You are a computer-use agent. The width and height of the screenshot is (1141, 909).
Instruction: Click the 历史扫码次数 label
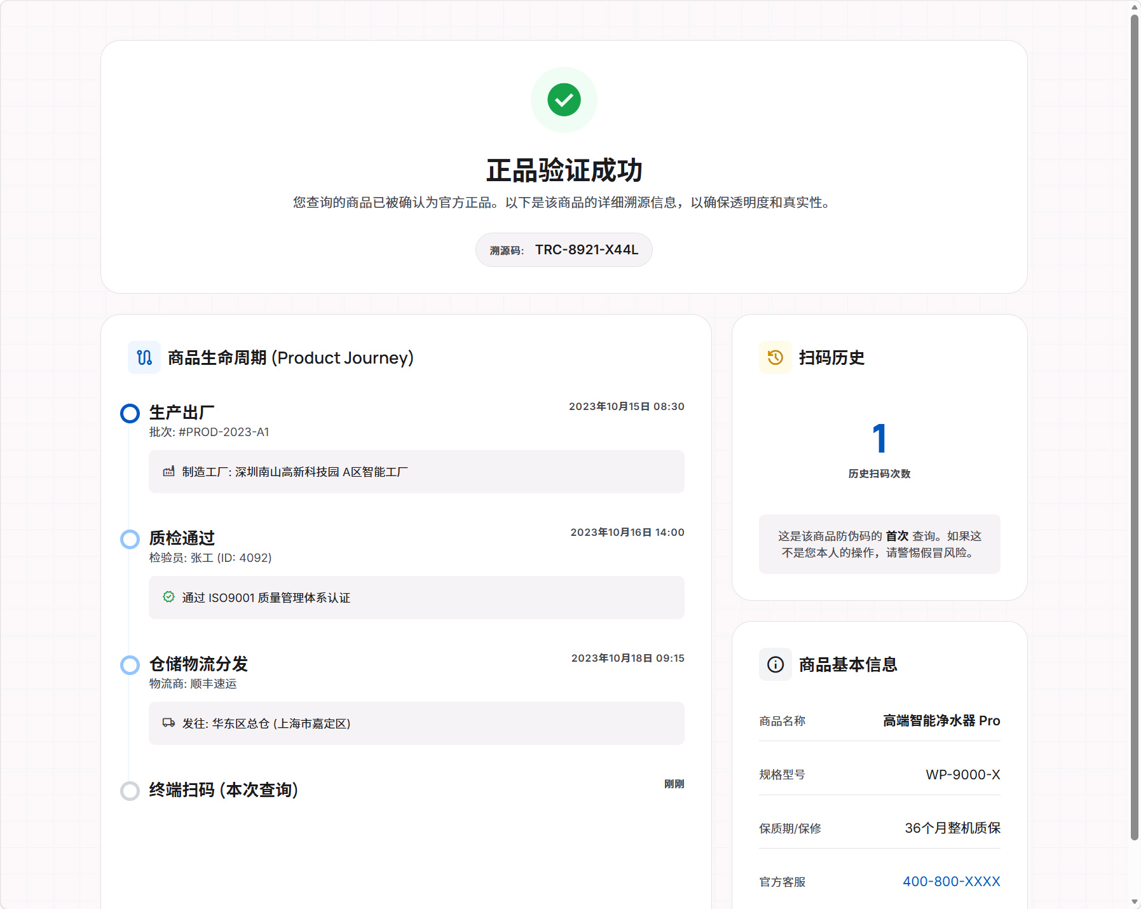coord(880,474)
